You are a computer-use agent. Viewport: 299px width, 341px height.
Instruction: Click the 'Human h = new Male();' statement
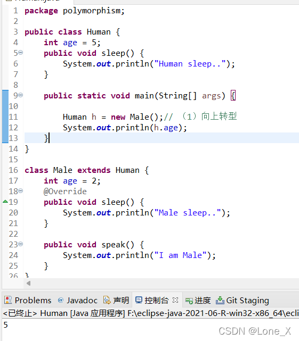[x=113, y=117]
